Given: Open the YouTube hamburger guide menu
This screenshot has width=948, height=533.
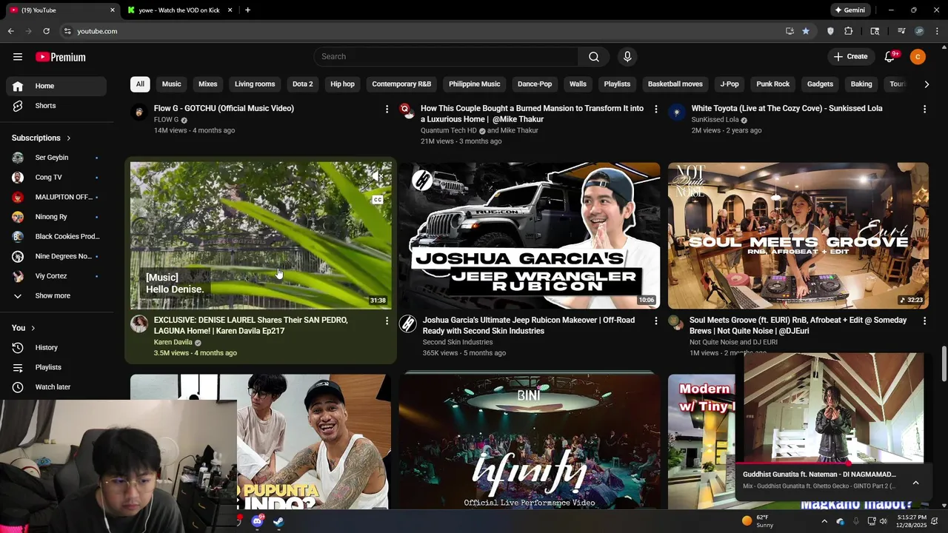Looking at the screenshot, I should 18,57.
